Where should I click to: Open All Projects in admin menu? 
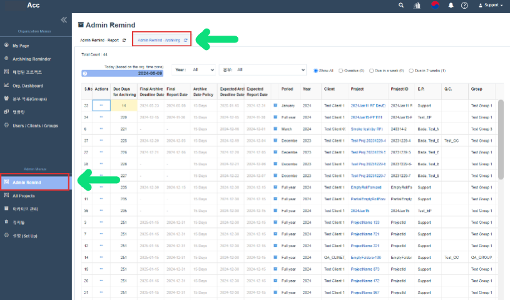coord(24,196)
